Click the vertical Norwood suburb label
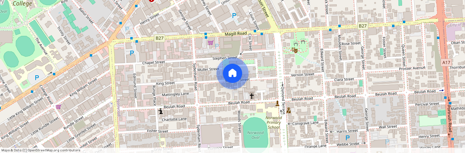 pos(118,107)
